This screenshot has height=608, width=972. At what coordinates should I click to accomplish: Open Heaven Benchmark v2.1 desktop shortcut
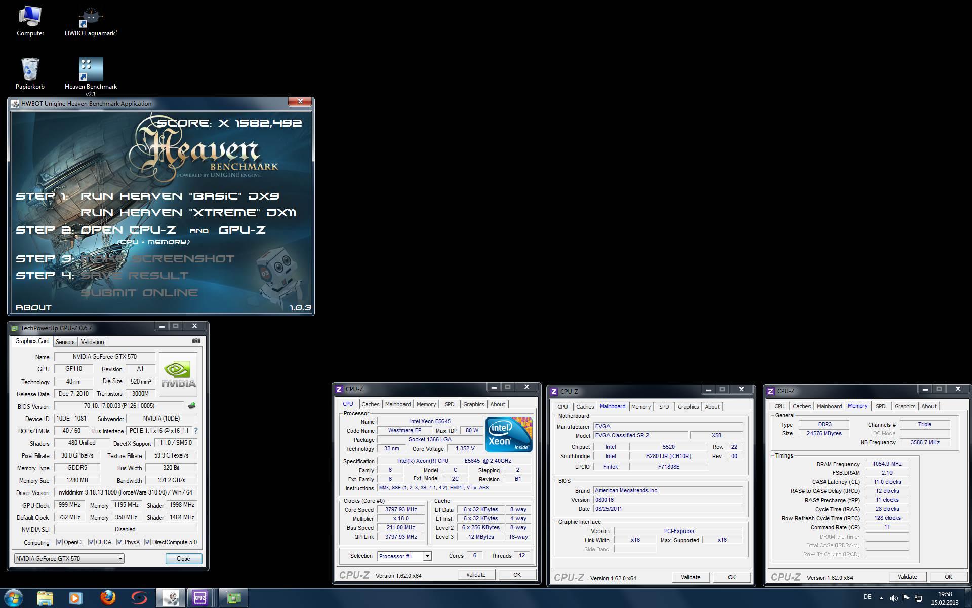(x=91, y=76)
